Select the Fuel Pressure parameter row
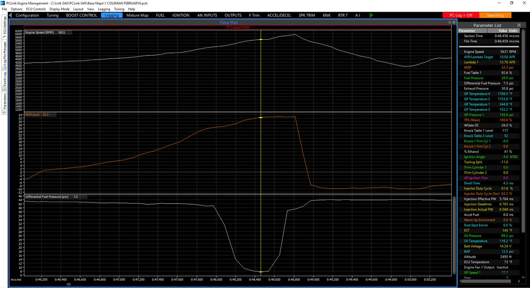530x288 pixels. click(x=489, y=78)
